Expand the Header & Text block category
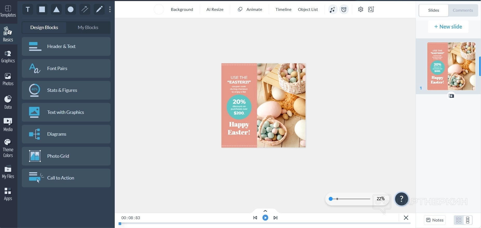The width and height of the screenshot is (481, 228). [x=66, y=46]
